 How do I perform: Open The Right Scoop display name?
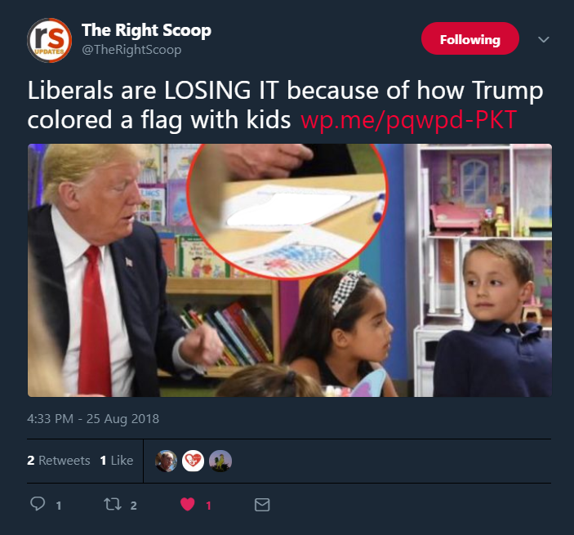(146, 30)
